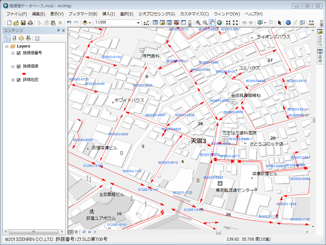Refresh the map view
326x245 pixels.
point(84,232)
